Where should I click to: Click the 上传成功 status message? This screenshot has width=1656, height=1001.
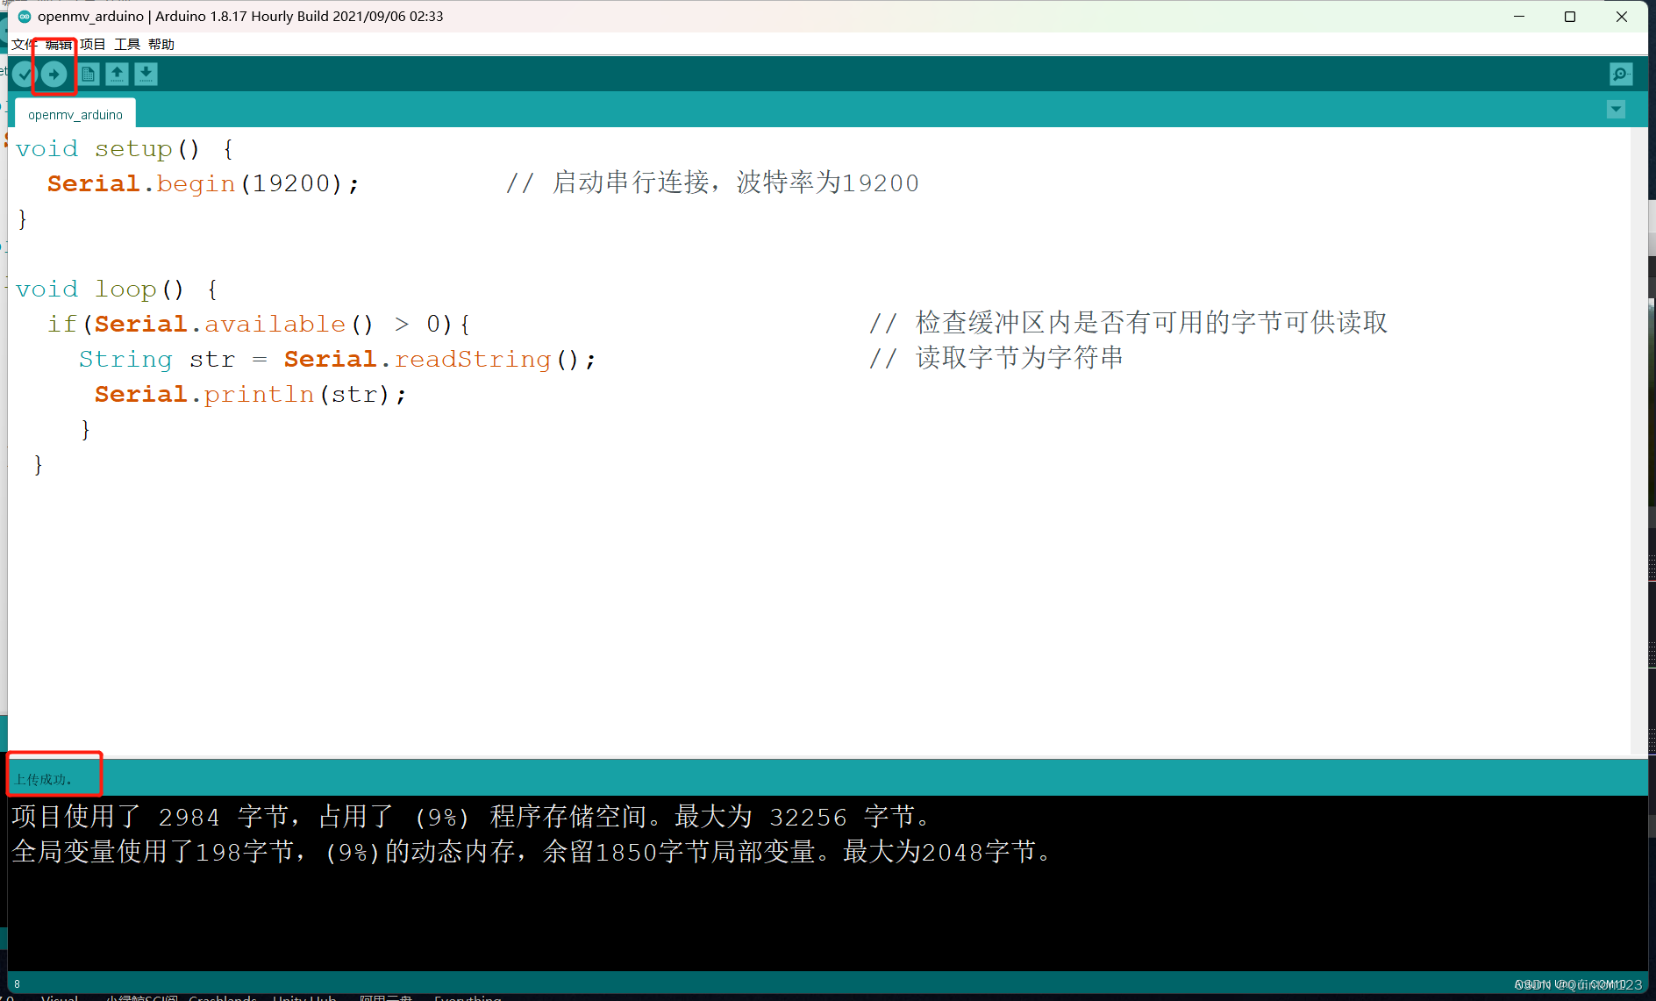click(x=44, y=780)
